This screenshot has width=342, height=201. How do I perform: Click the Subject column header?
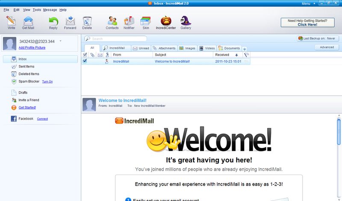pos(183,55)
